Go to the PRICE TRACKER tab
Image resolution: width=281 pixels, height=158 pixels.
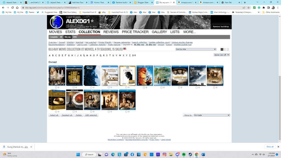[135, 32]
